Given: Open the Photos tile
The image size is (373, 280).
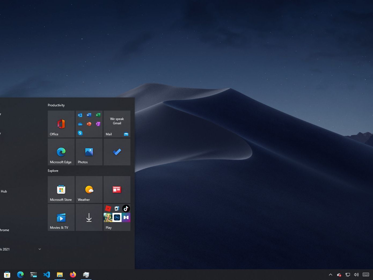Looking at the screenshot, I should [x=89, y=152].
